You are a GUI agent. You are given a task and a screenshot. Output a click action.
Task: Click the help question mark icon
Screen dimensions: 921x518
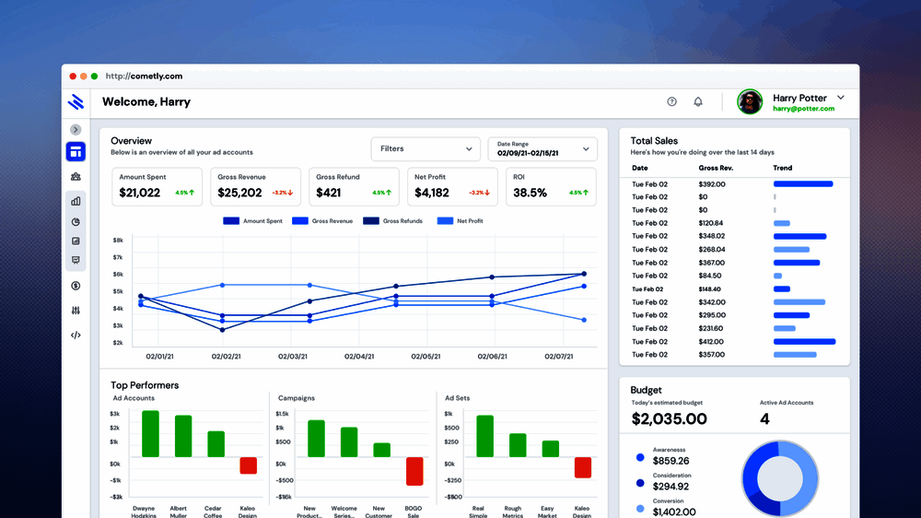point(672,101)
